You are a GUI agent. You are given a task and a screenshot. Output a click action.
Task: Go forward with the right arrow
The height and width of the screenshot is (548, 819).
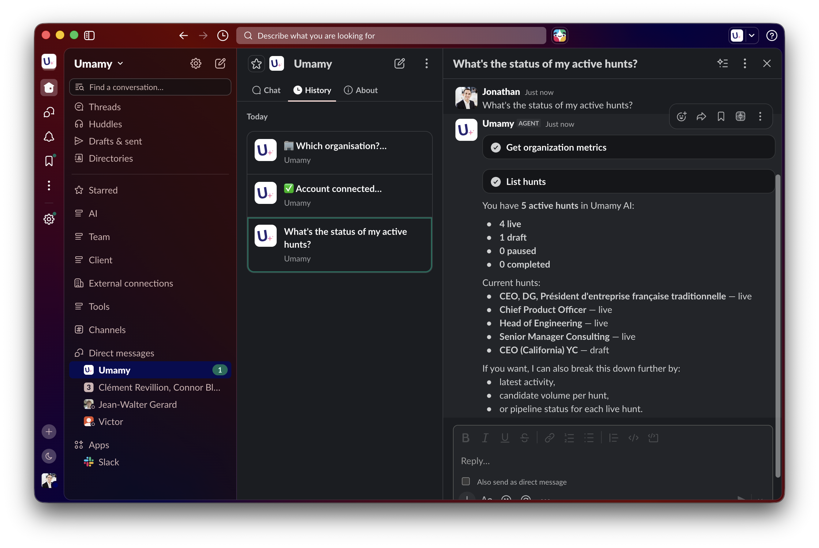[203, 35]
